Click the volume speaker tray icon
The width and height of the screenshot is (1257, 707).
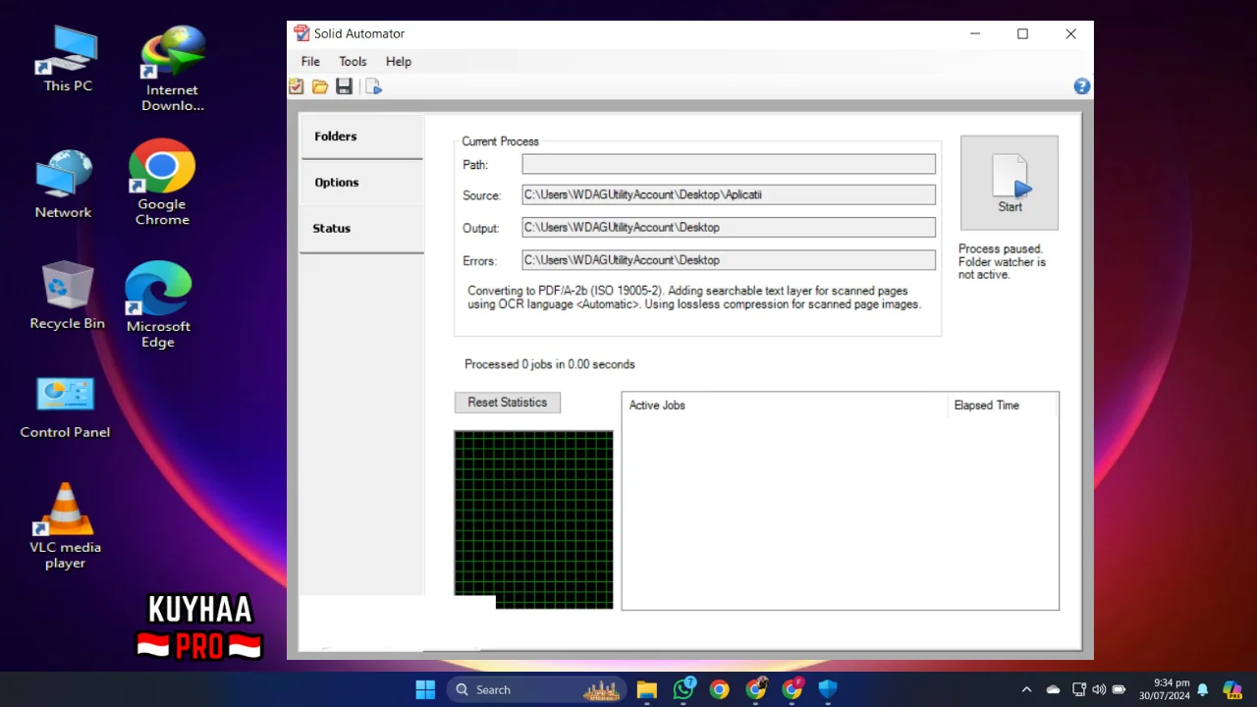(x=1098, y=689)
